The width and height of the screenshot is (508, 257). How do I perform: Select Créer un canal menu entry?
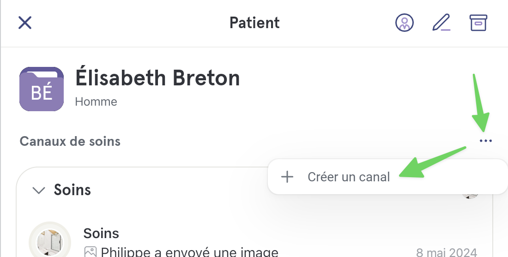pos(387,177)
